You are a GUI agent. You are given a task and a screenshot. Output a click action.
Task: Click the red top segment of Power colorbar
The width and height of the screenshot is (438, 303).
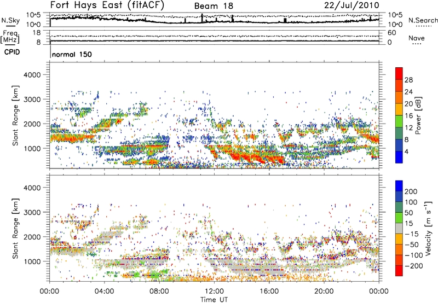pyautogui.click(x=399, y=73)
